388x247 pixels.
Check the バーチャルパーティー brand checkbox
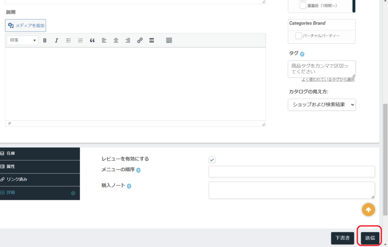pos(299,36)
